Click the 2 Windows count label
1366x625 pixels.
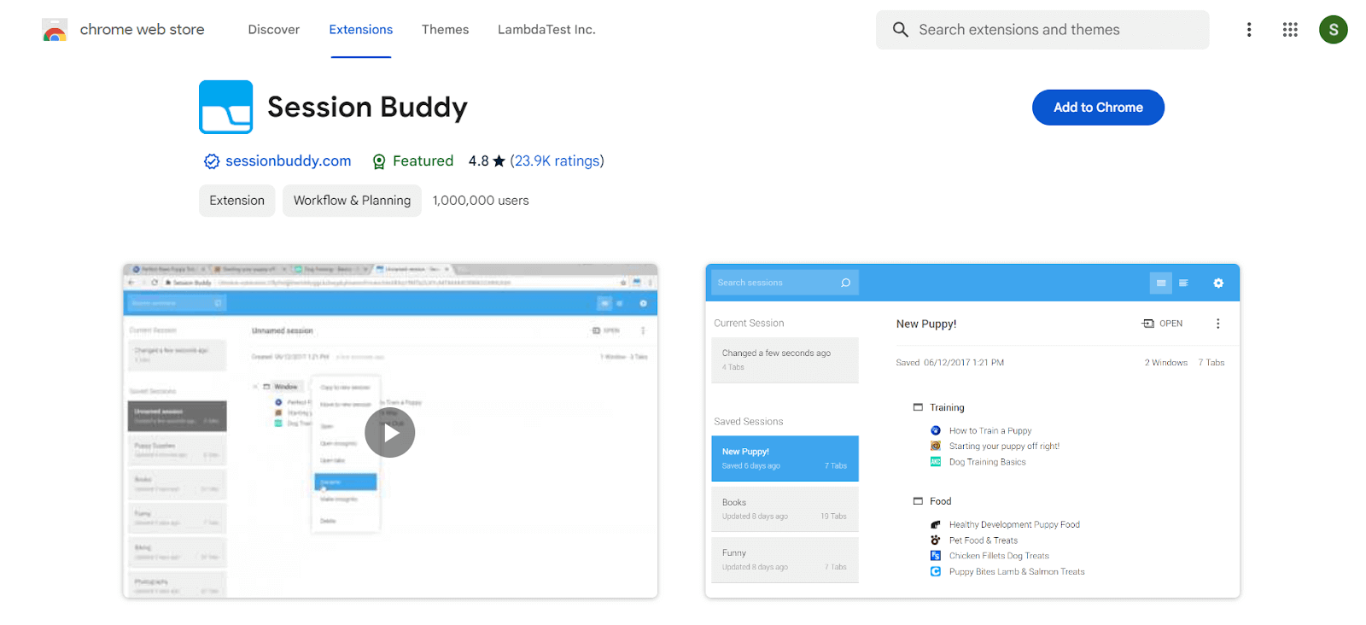pyautogui.click(x=1166, y=363)
